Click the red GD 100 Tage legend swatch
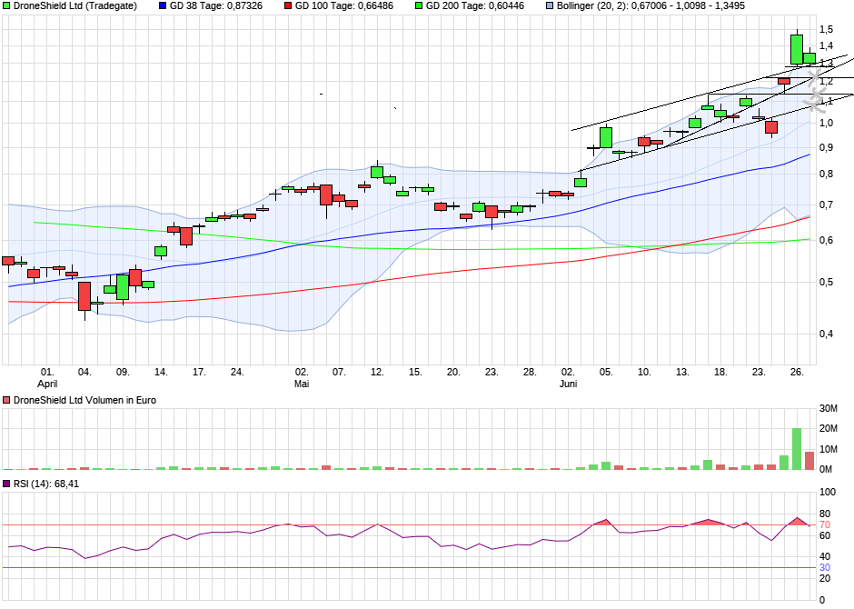This screenshot has height=609, width=854. (288, 6)
